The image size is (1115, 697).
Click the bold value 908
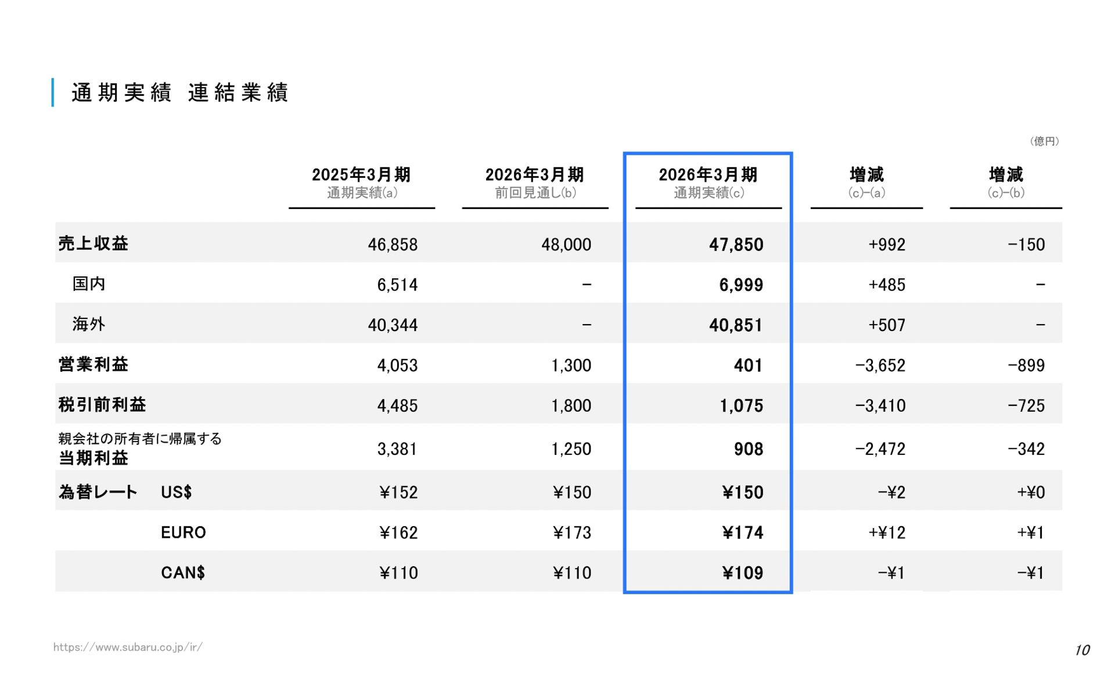coord(748,449)
